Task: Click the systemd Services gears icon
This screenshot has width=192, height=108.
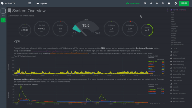Action: click(171, 74)
